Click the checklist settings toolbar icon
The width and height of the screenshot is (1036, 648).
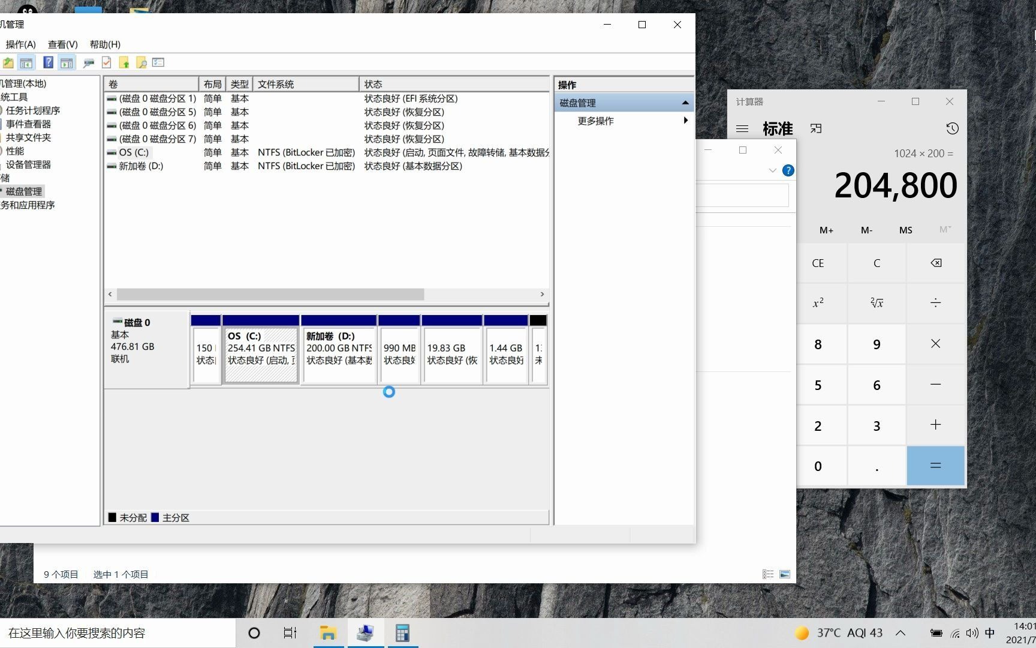pos(158,62)
